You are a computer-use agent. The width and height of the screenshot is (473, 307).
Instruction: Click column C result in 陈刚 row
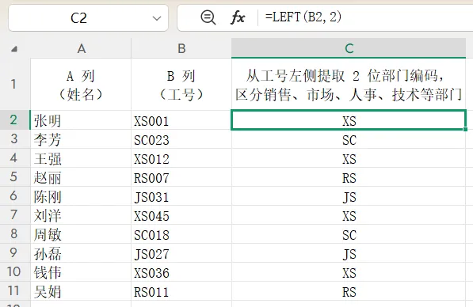pos(349,196)
